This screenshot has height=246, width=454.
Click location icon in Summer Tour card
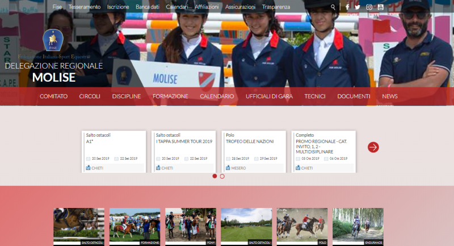(x=158, y=168)
